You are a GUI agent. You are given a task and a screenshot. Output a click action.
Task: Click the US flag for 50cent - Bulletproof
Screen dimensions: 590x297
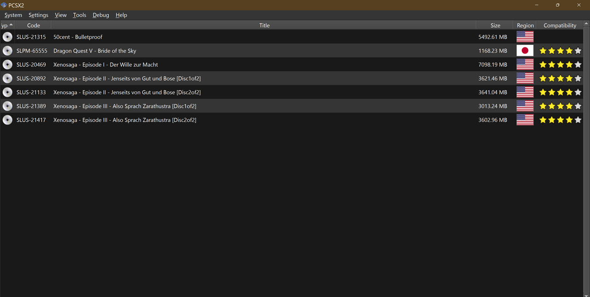(525, 37)
